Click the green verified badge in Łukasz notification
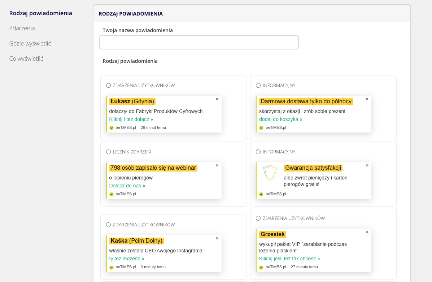 click(x=112, y=127)
